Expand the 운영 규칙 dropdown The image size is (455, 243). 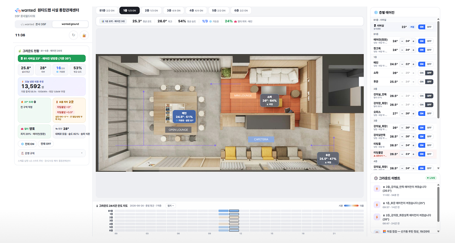pos(52,153)
